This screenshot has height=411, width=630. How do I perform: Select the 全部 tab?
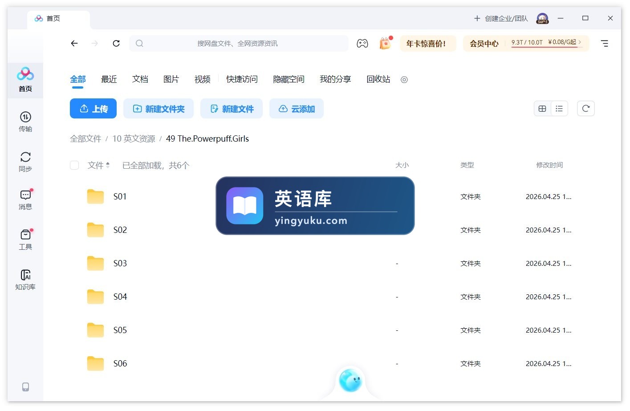click(x=78, y=79)
